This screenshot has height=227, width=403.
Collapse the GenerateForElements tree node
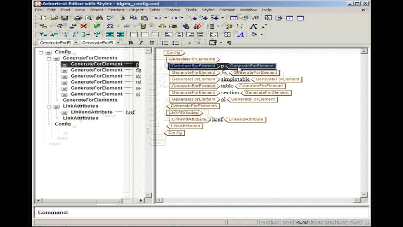(x=49, y=59)
